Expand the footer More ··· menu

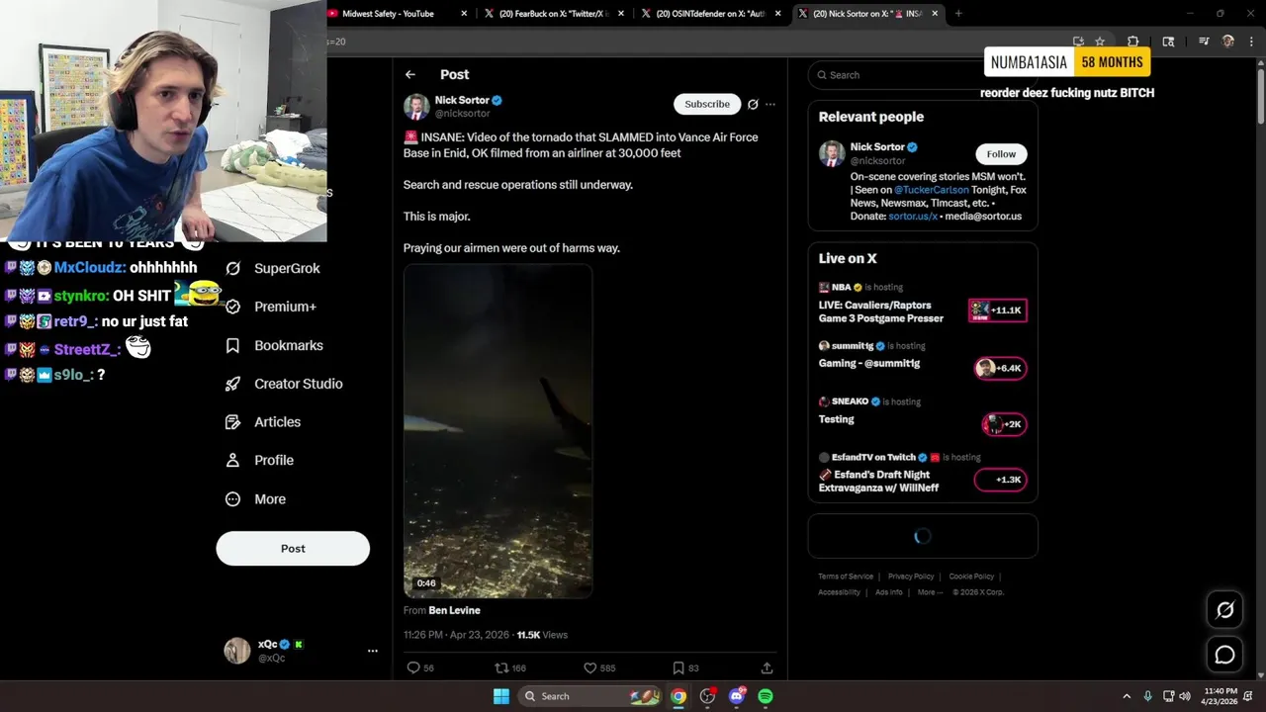click(x=930, y=592)
